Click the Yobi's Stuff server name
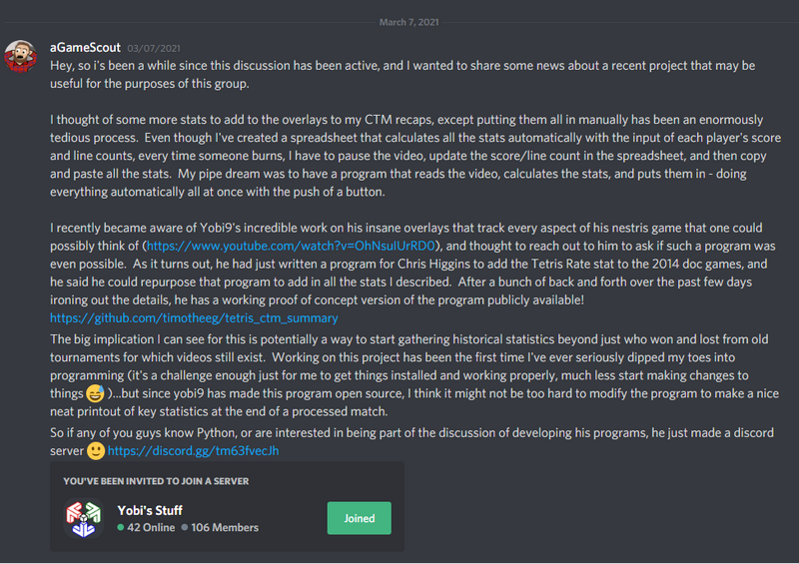Image resolution: width=799 pixels, height=564 pixels. (x=150, y=510)
